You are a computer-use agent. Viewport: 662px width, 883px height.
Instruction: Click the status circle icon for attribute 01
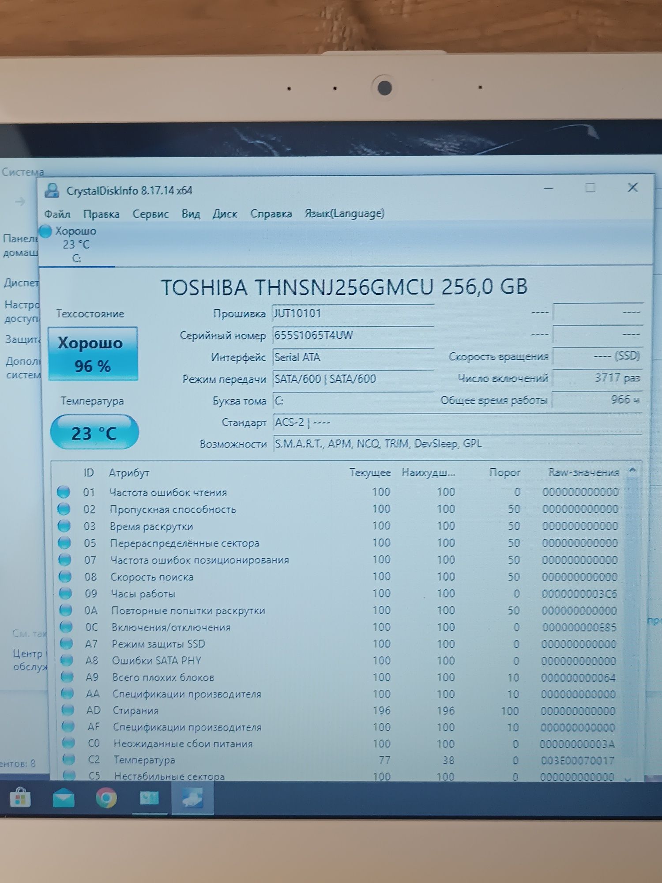point(64,492)
